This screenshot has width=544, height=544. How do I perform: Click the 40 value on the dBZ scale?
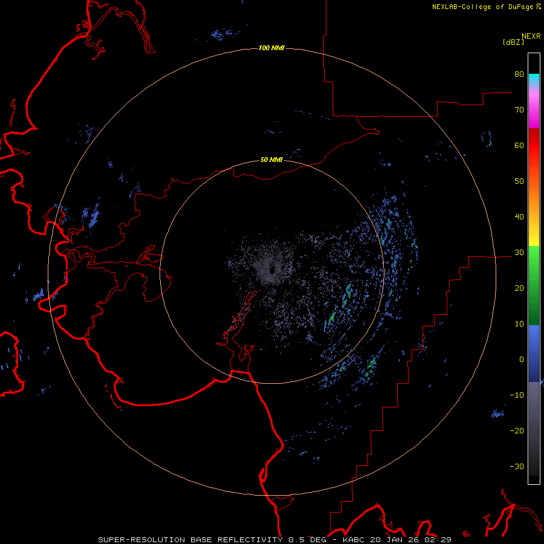519,217
